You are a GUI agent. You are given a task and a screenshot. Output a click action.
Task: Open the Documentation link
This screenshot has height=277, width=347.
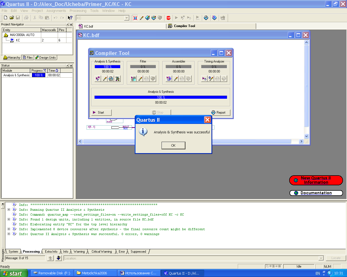(316, 193)
